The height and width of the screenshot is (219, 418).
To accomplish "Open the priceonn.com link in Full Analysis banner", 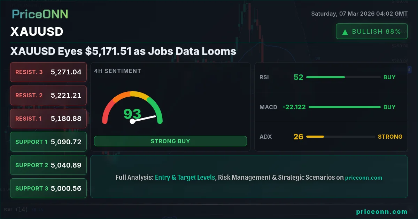I will click(x=364, y=178).
